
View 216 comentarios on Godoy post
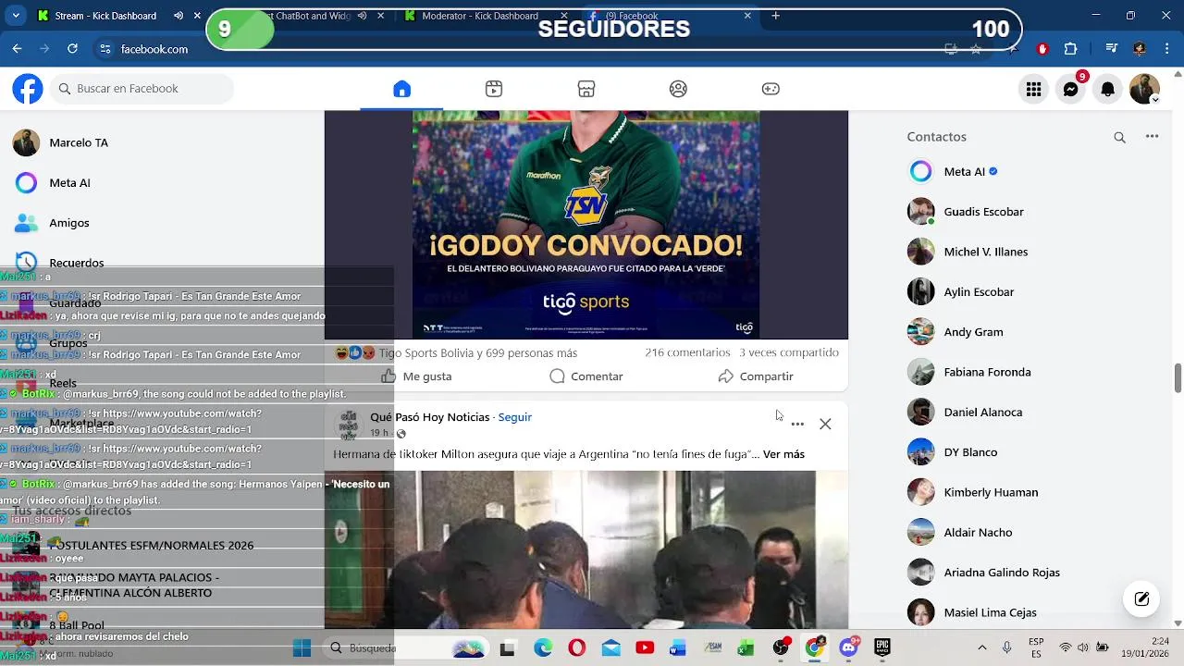(687, 352)
